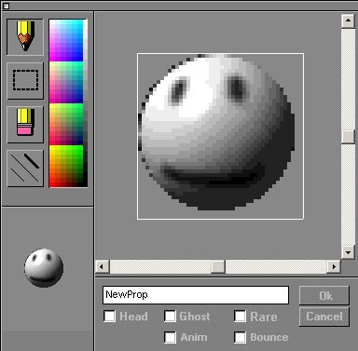
Task: Click the NewProp name text field
Action: [x=196, y=295]
